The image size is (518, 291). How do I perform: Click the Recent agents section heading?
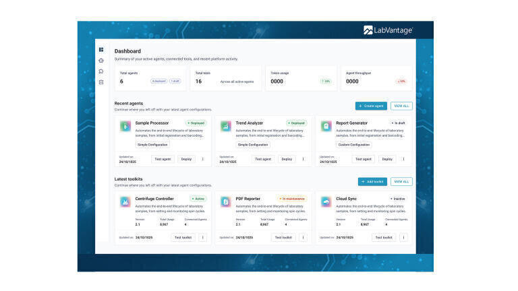(129, 104)
